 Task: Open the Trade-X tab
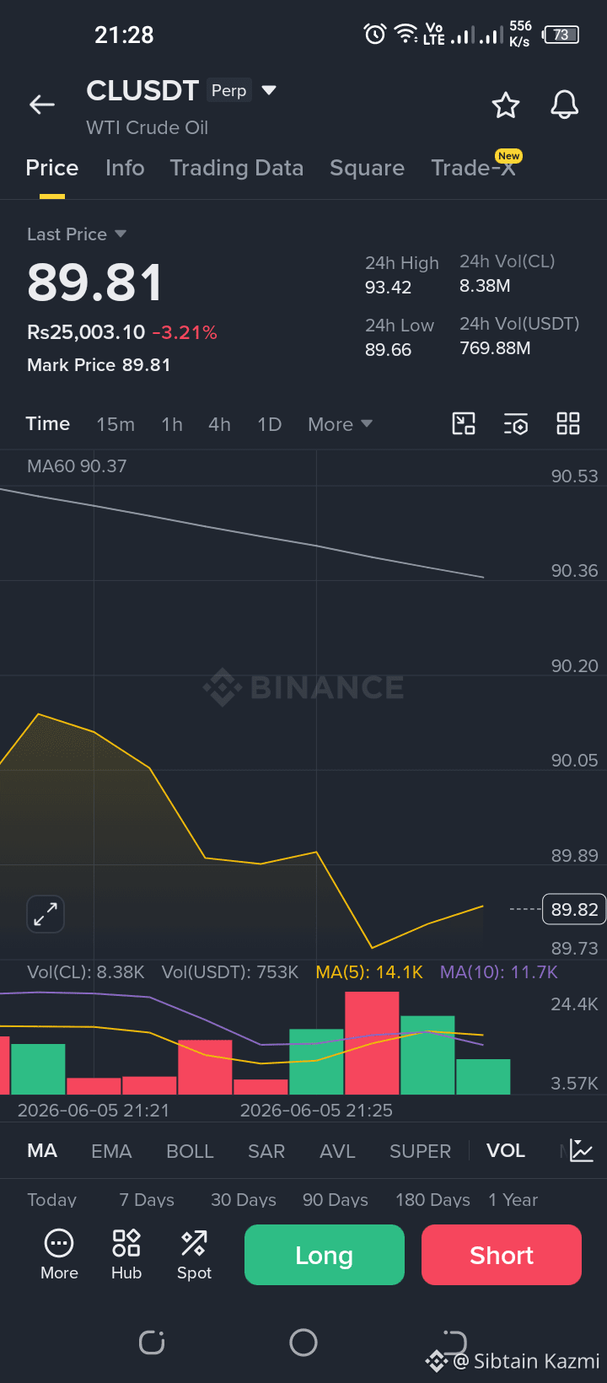473,168
